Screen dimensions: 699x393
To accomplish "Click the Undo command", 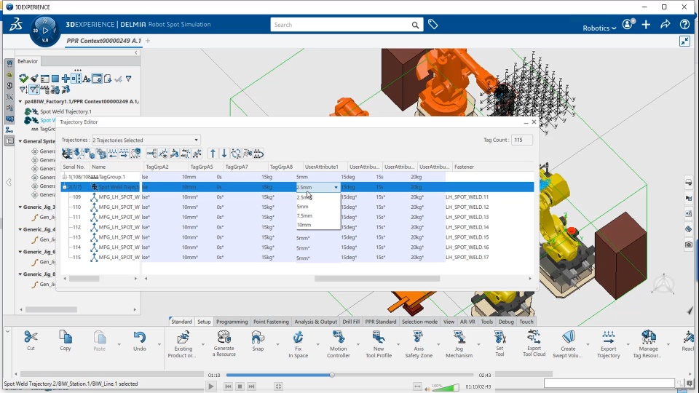I will click(x=140, y=341).
